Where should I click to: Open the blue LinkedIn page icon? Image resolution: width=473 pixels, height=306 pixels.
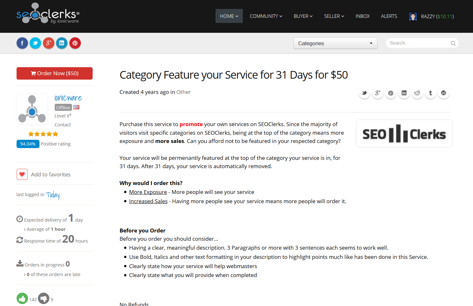pos(62,43)
